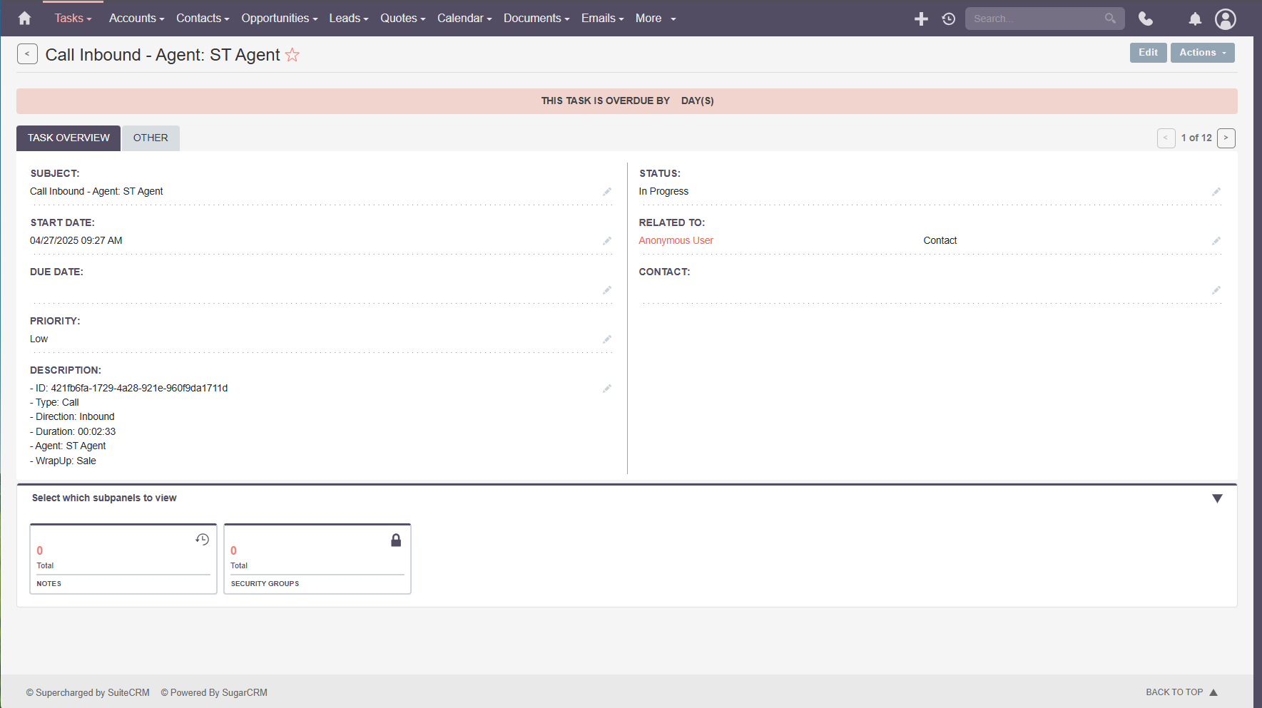
Task: Open the Tasks menu in navbar
Action: (73, 19)
